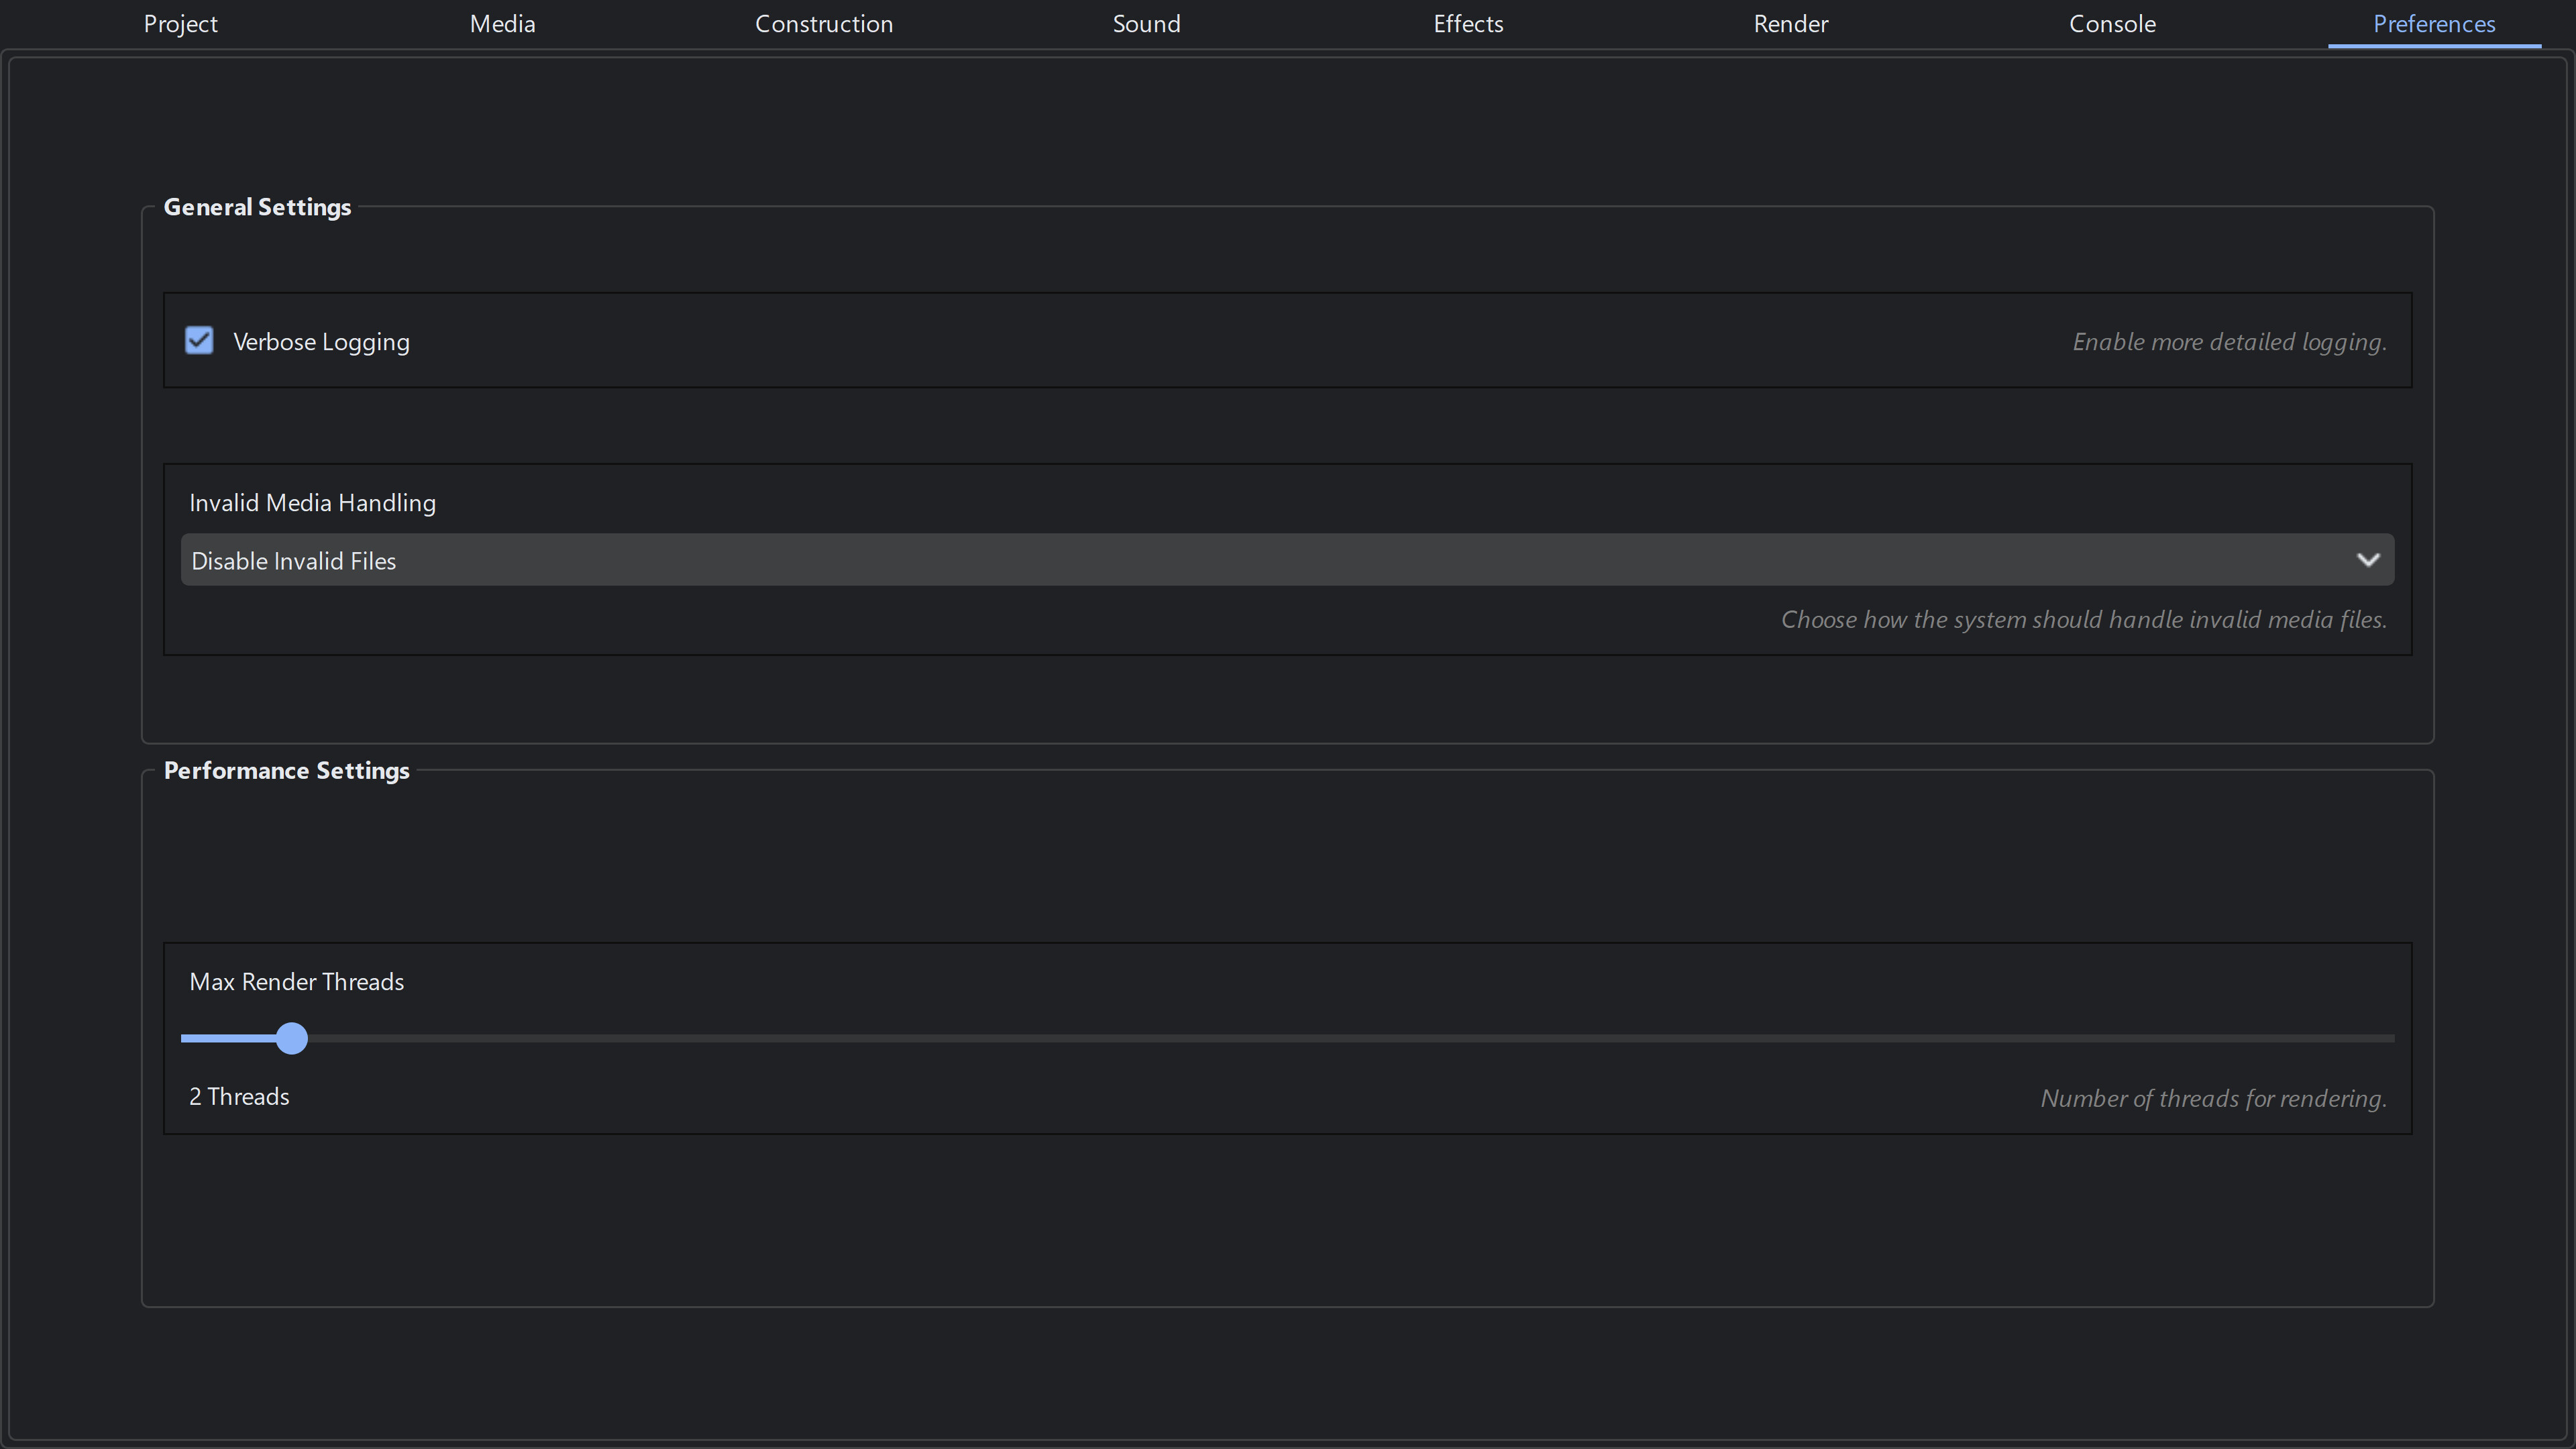
Task: Switch to the Sound tab
Action: (1146, 23)
